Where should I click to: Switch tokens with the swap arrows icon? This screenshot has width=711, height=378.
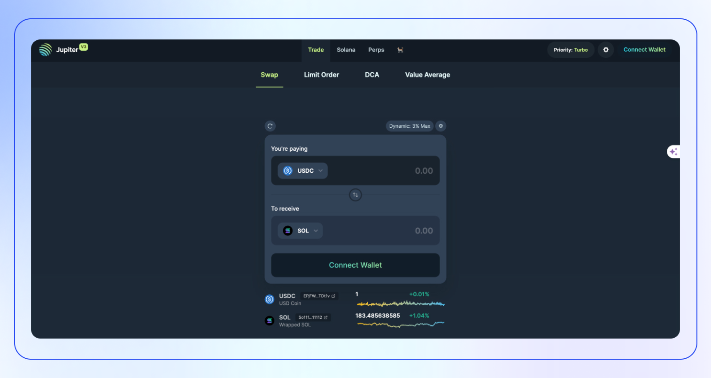point(355,195)
